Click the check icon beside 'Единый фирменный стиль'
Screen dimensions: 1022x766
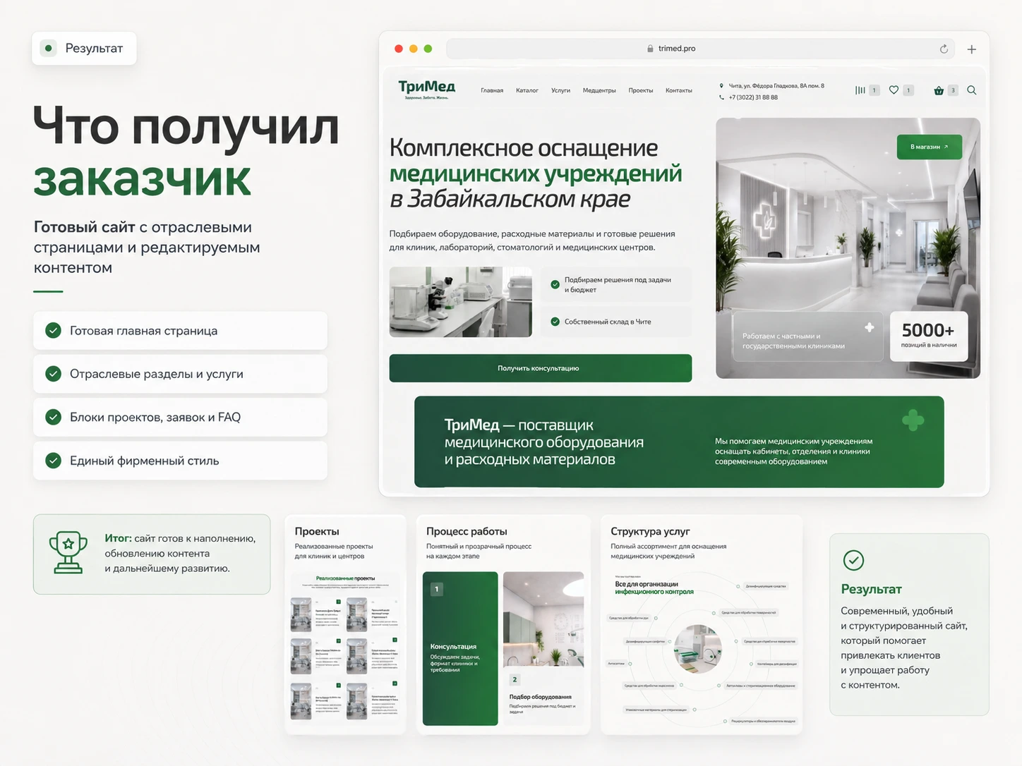53,461
